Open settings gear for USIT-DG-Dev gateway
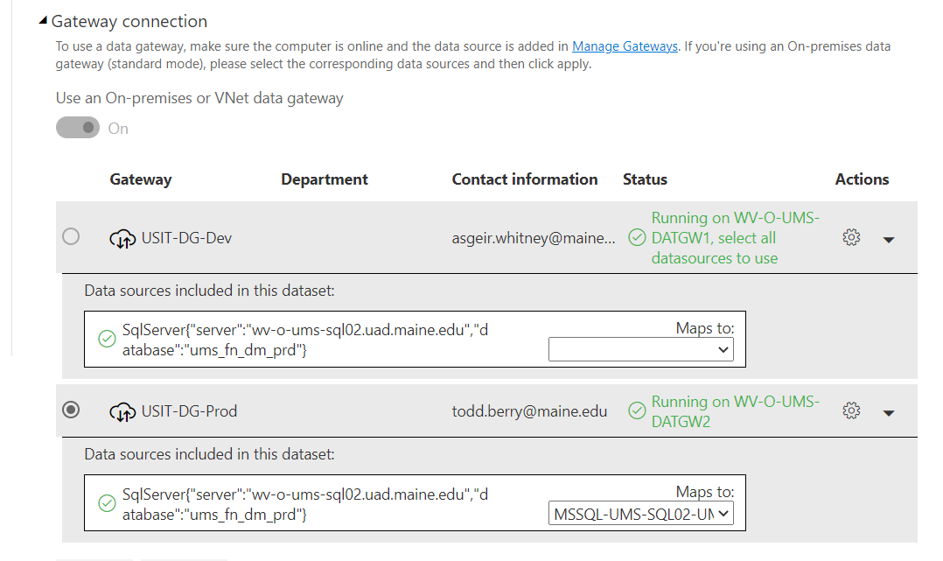This screenshot has width=943, height=561. click(x=851, y=237)
